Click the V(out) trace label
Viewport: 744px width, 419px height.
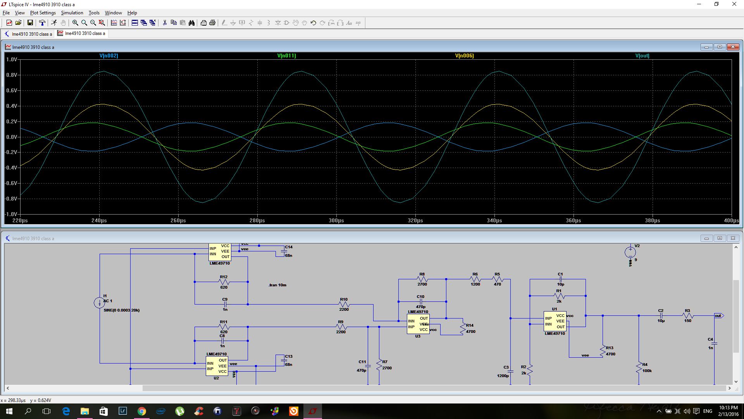(642, 56)
